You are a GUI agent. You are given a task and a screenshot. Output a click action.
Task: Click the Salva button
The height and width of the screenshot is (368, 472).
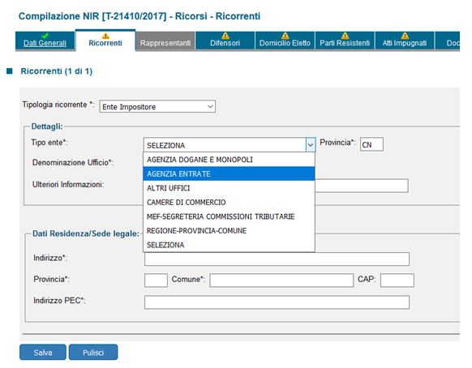pyautogui.click(x=43, y=353)
